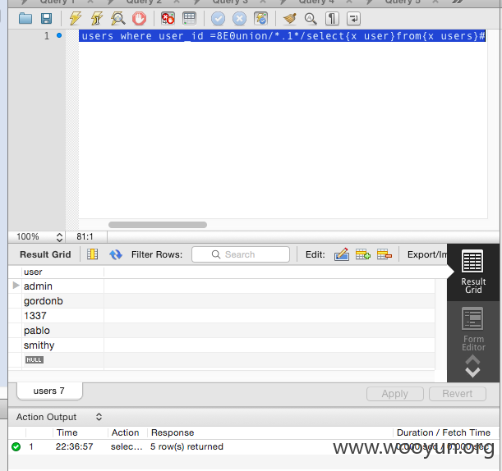The height and width of the screenshot is (471, 502).
Task: Click the user column header
Action: tap(62, 272)
